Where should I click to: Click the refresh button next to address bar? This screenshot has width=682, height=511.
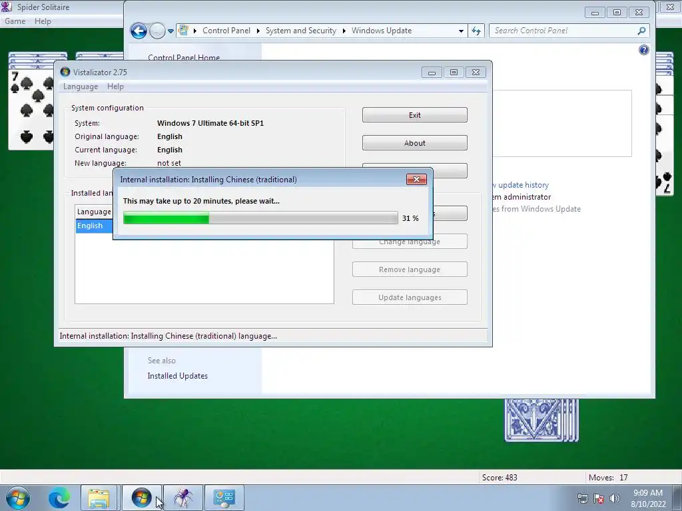point(476,31)
